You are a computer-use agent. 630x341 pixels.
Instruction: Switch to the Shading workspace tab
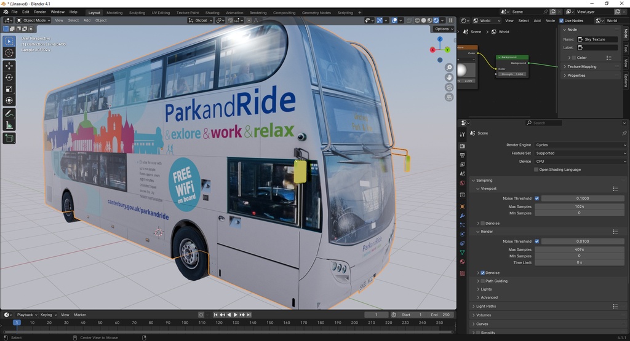click(x=212, y=13)
